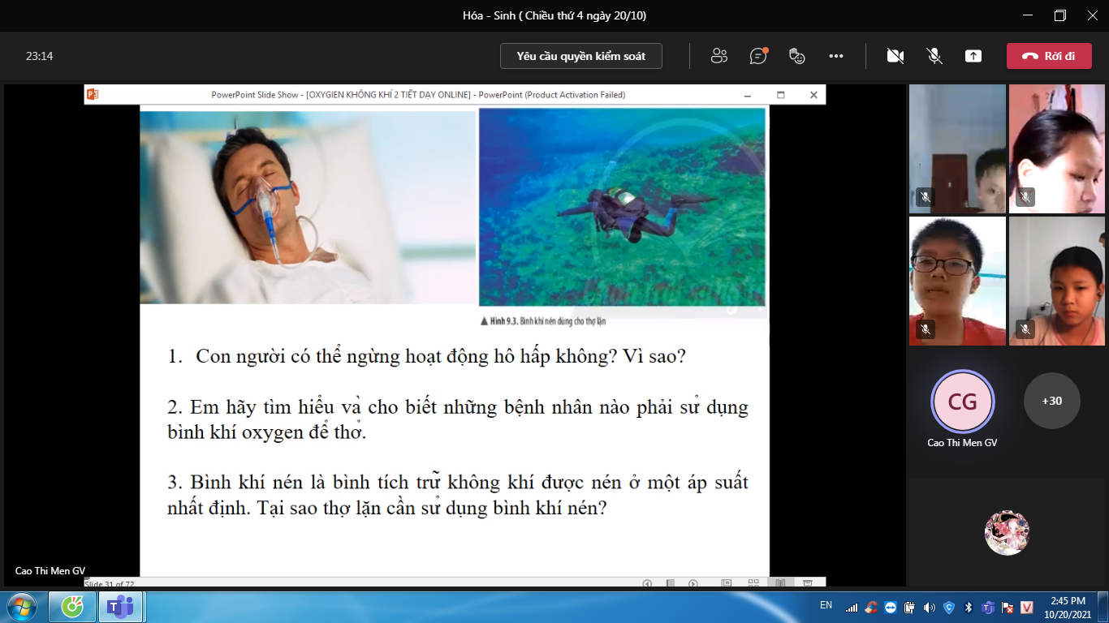This screenshot has width=1109, height=623.
Task: Advance to next slide in slide show
Action: click(x=693, y=583)
